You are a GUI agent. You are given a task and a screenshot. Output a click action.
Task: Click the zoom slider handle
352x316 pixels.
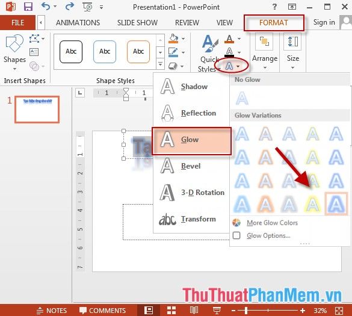[x=246, y=311]
